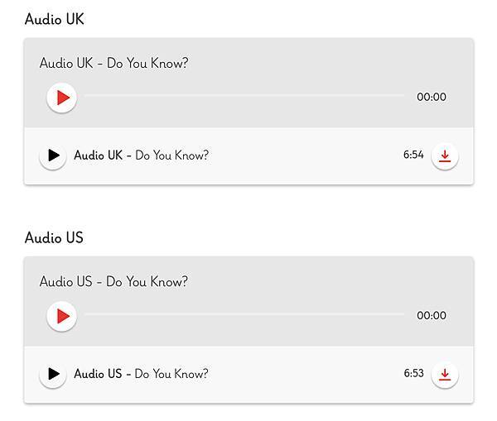Click the Audio UK playback progress bar
This screenshot has width=497, height=421.
[x=244, y=95]
